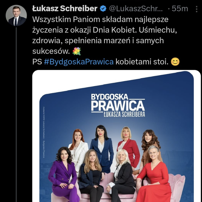Click the 'kobietami stoi.' text after the hashtag
The width and height of the screenshot is (202, 202).
coord(142,62)
